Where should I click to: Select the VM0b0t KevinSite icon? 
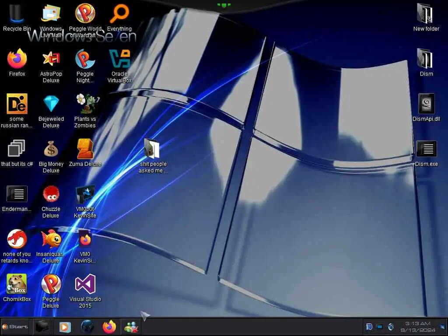(x=85, y=194)
